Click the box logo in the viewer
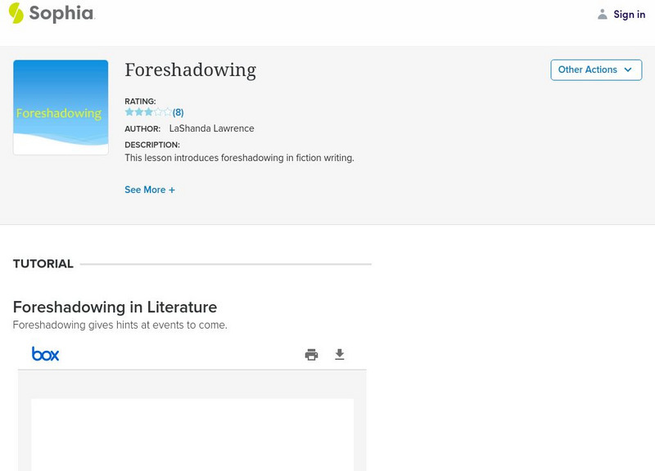Screen dimensions: 655x471 (46, 354)
